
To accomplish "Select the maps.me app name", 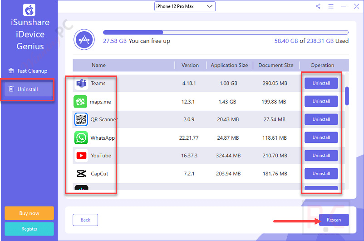I will (100, 102).
